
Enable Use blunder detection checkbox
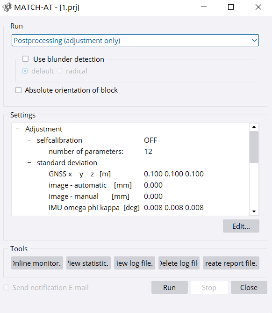tap(25, 59)
